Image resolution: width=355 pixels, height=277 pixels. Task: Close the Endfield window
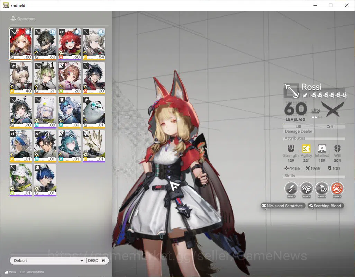tap(347, 5)
